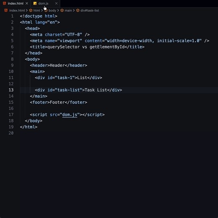Click line number 1 in the gutter

tap(12, 16)
